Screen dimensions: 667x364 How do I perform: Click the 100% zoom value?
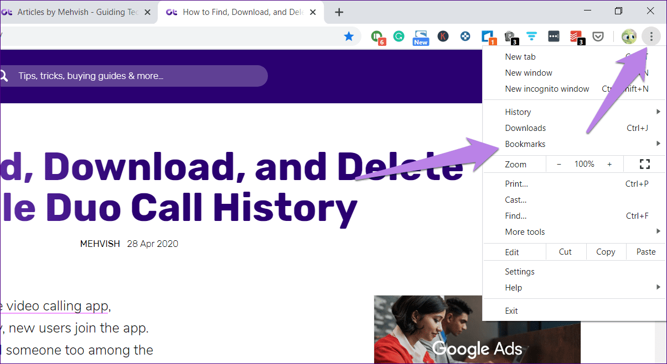(x=584, y=164)
